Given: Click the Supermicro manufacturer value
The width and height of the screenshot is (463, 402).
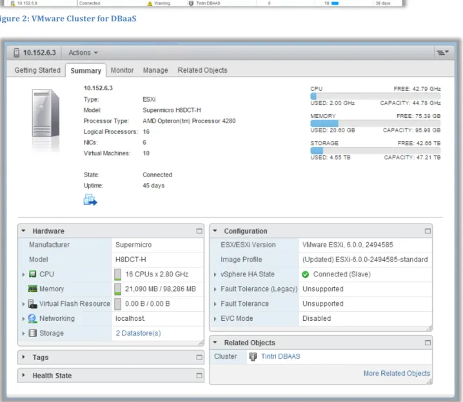Looking at the screenshot, I should coord(133,245).
